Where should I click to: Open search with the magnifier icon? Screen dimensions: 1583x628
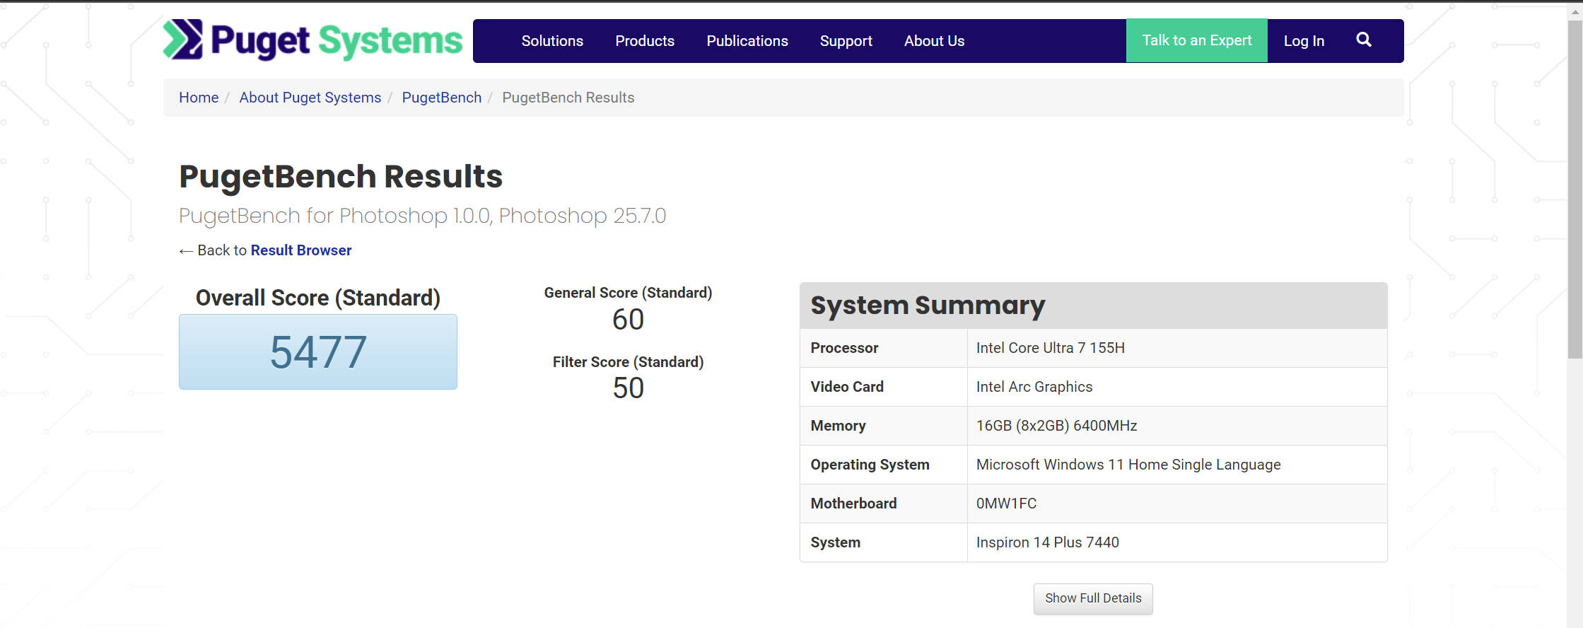[x=1363, y=40]
